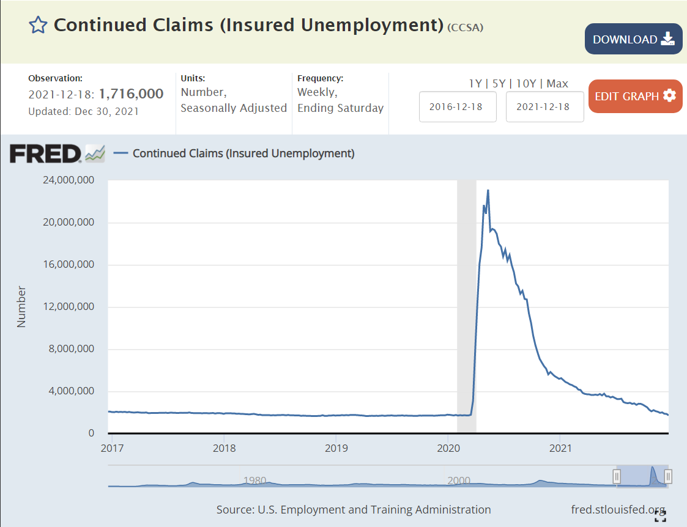Click the FRED chart-line logo icon
Viewport: 687px width, 527px height.
pos(95,153)
